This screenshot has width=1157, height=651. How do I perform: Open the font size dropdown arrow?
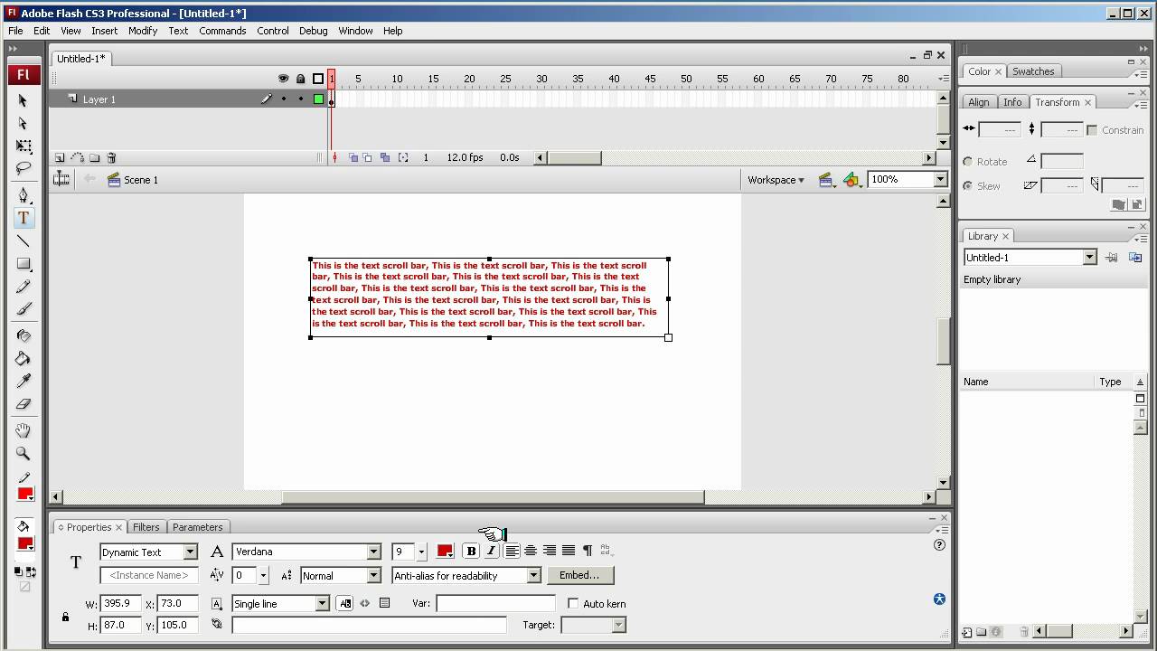click(x=420, y=552)
